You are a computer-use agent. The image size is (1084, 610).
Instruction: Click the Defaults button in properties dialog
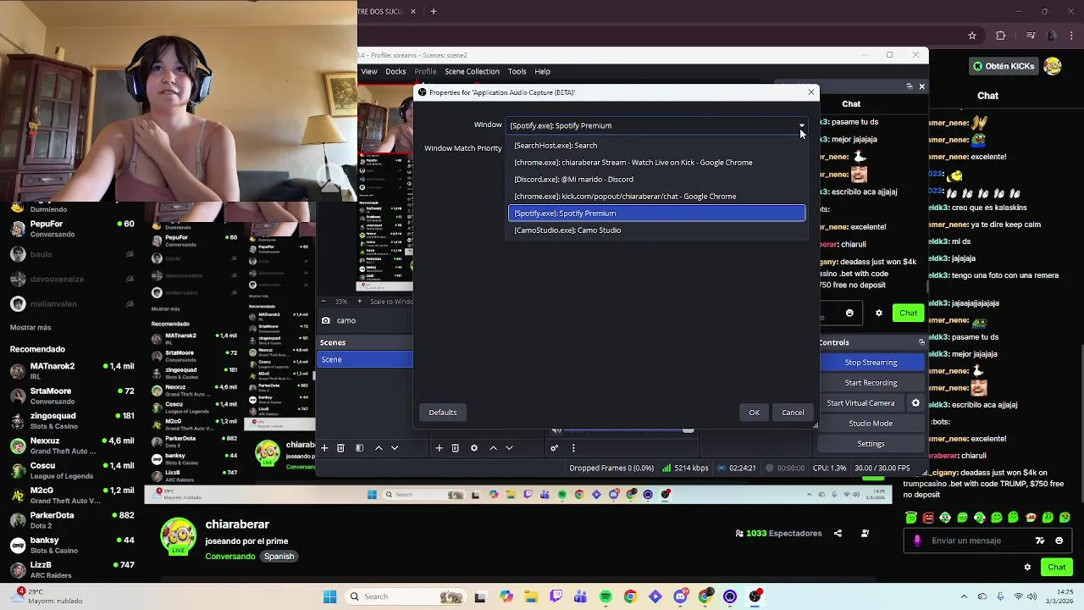442,413
